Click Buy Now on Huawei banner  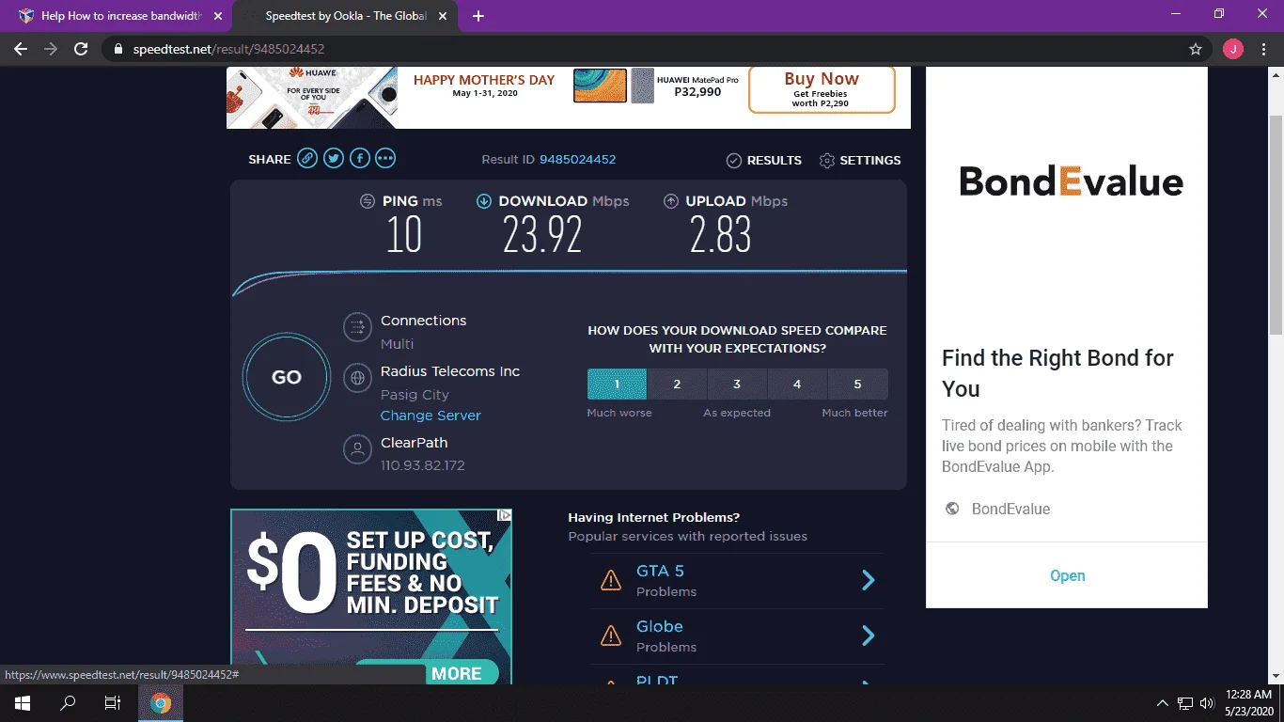(x=822, y=90)
